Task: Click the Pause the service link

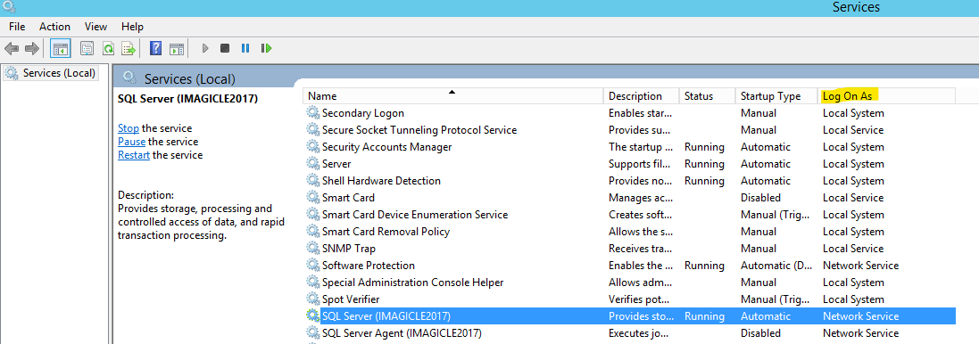Action: (x=132, y=142)
